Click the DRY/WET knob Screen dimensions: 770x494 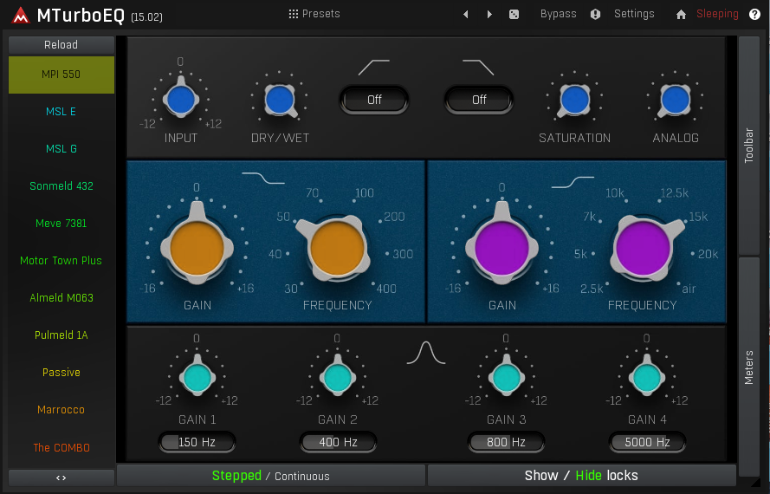[x=280, y=100]
